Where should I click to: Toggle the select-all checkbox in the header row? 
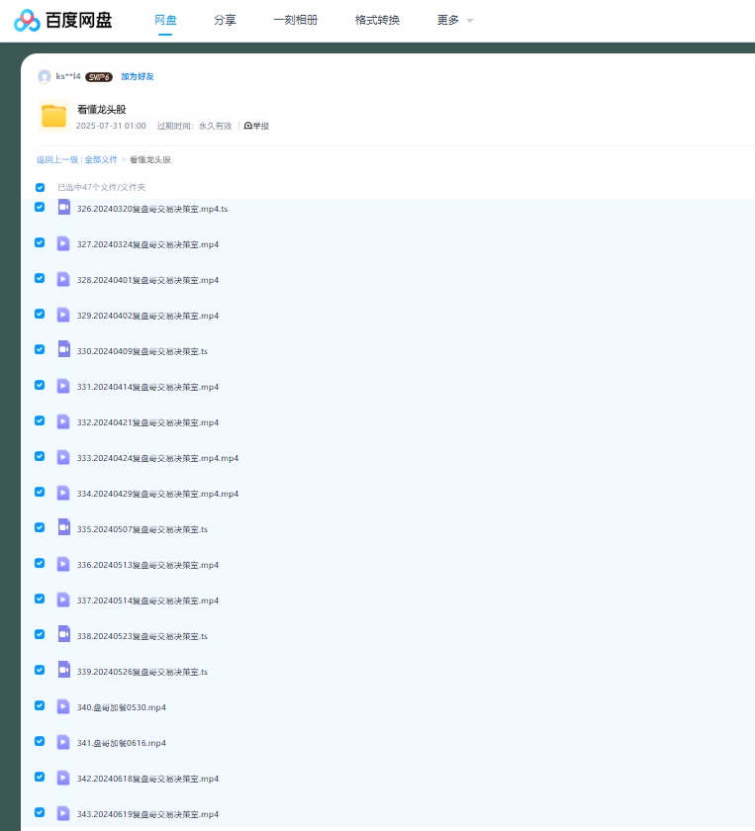tap(40, 187)
